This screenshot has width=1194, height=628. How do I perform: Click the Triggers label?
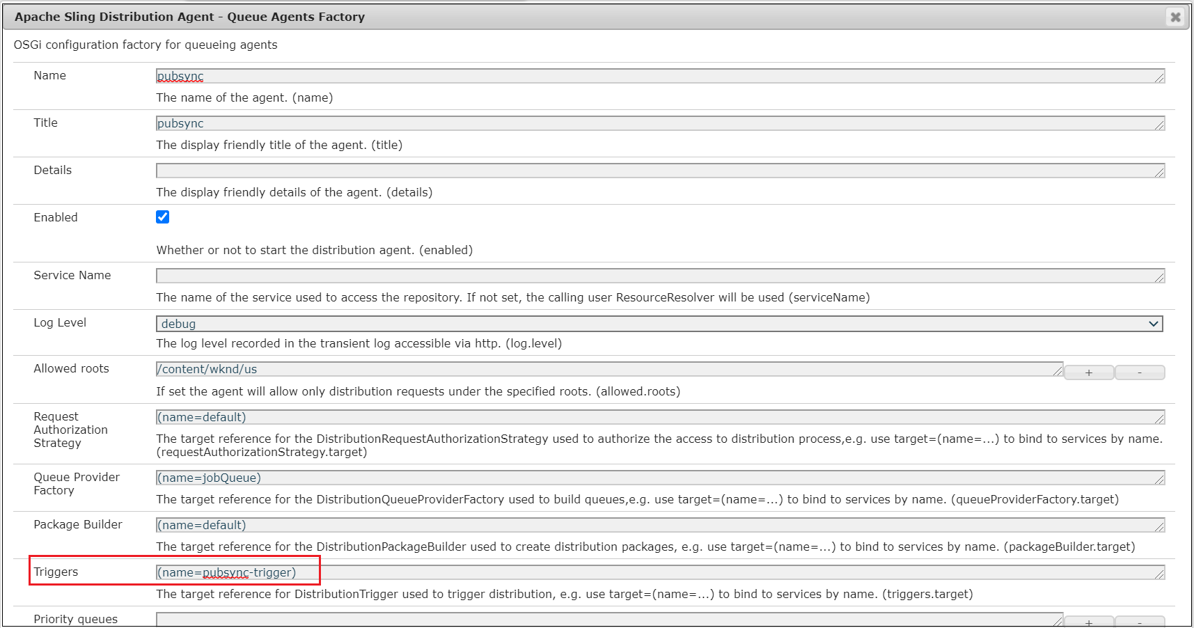tap(56, 572)
